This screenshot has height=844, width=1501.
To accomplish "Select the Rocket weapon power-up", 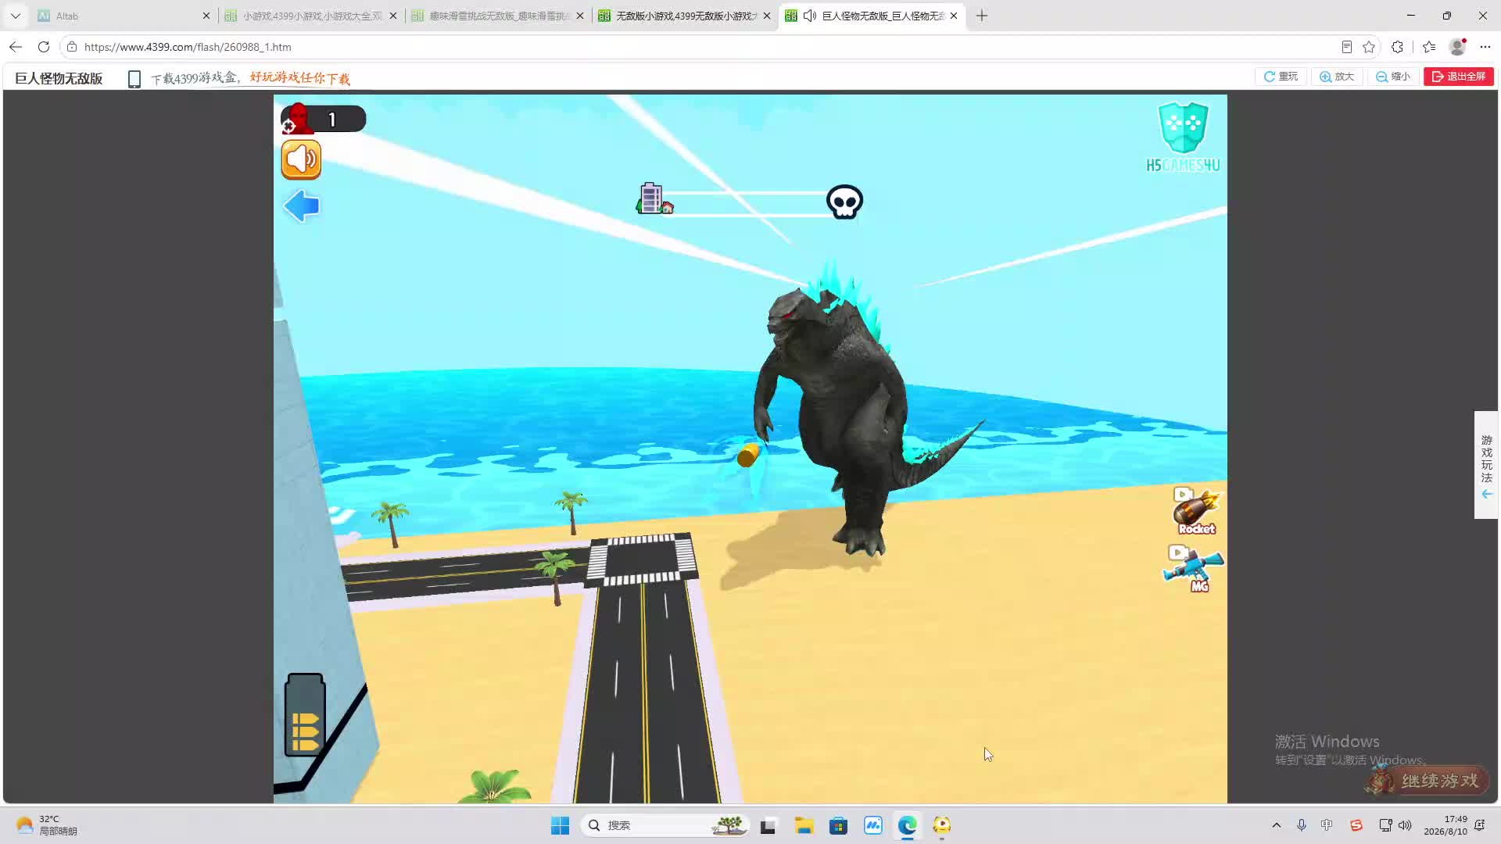I will (1195, 511).
